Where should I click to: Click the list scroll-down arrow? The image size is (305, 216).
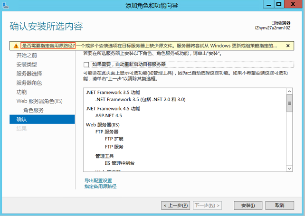click(x=289, y=168)
